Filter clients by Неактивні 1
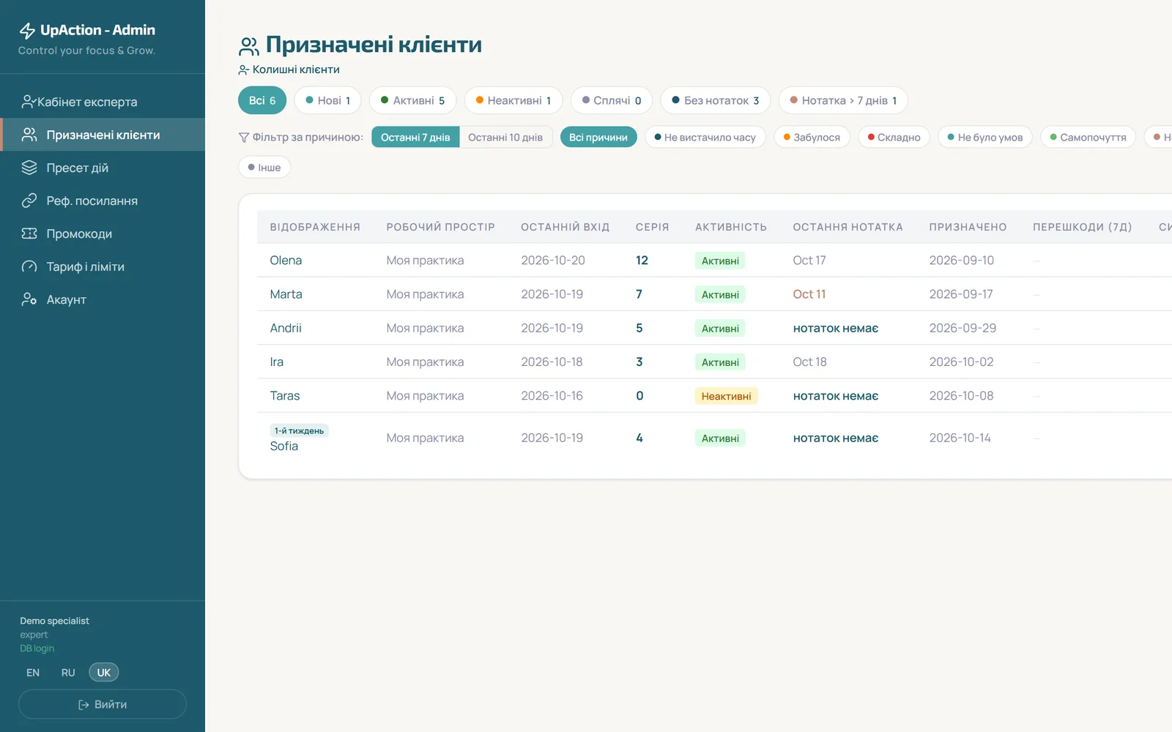This screenshot has width=1172, height=732. pos(513,100)
